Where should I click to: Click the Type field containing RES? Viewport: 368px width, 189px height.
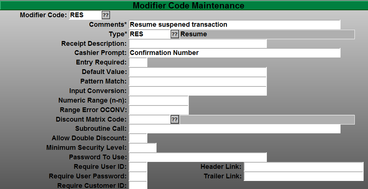pos(150,34)
